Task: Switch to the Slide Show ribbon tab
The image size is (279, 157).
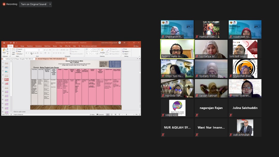Action: [x=47, y=46]
